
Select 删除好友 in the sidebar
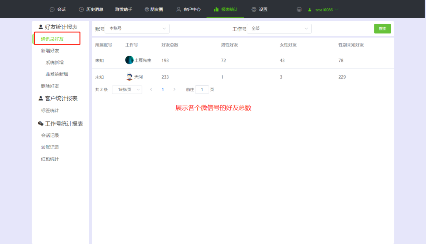[x=50, y=86]
